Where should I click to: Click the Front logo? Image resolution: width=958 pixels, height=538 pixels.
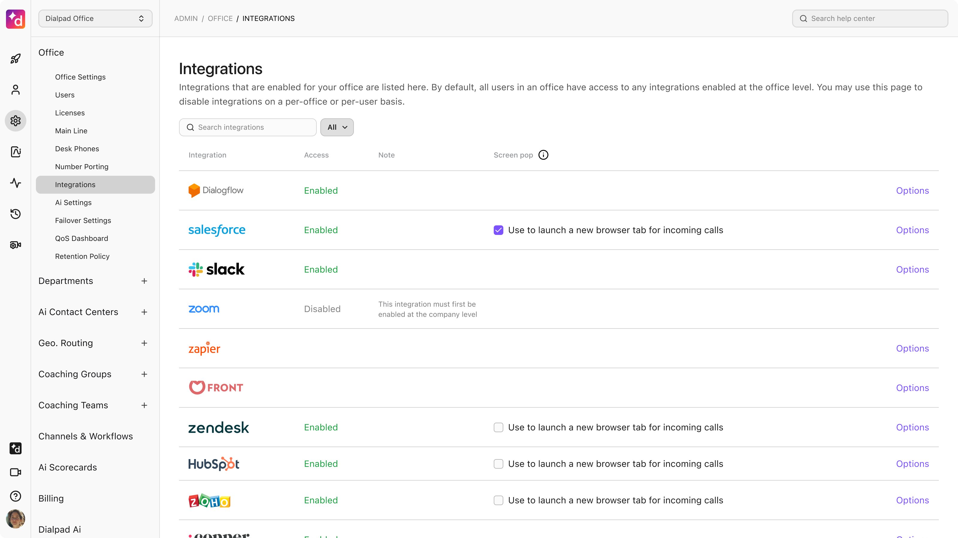coord(216,388)
